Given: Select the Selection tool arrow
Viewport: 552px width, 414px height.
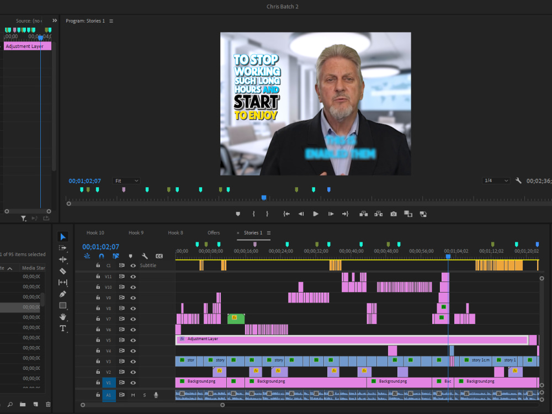Looking at the screenshot, I should tap(63, 237).
